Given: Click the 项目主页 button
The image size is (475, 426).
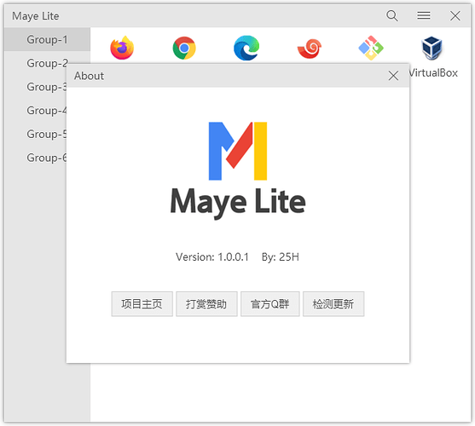Looking at the screenshot, I should [x=142, y=304].
